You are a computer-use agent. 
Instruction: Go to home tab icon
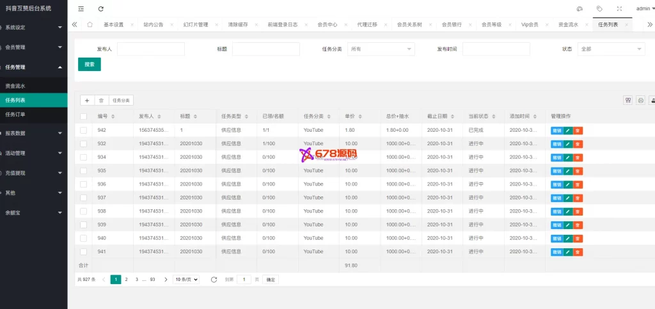90,25
